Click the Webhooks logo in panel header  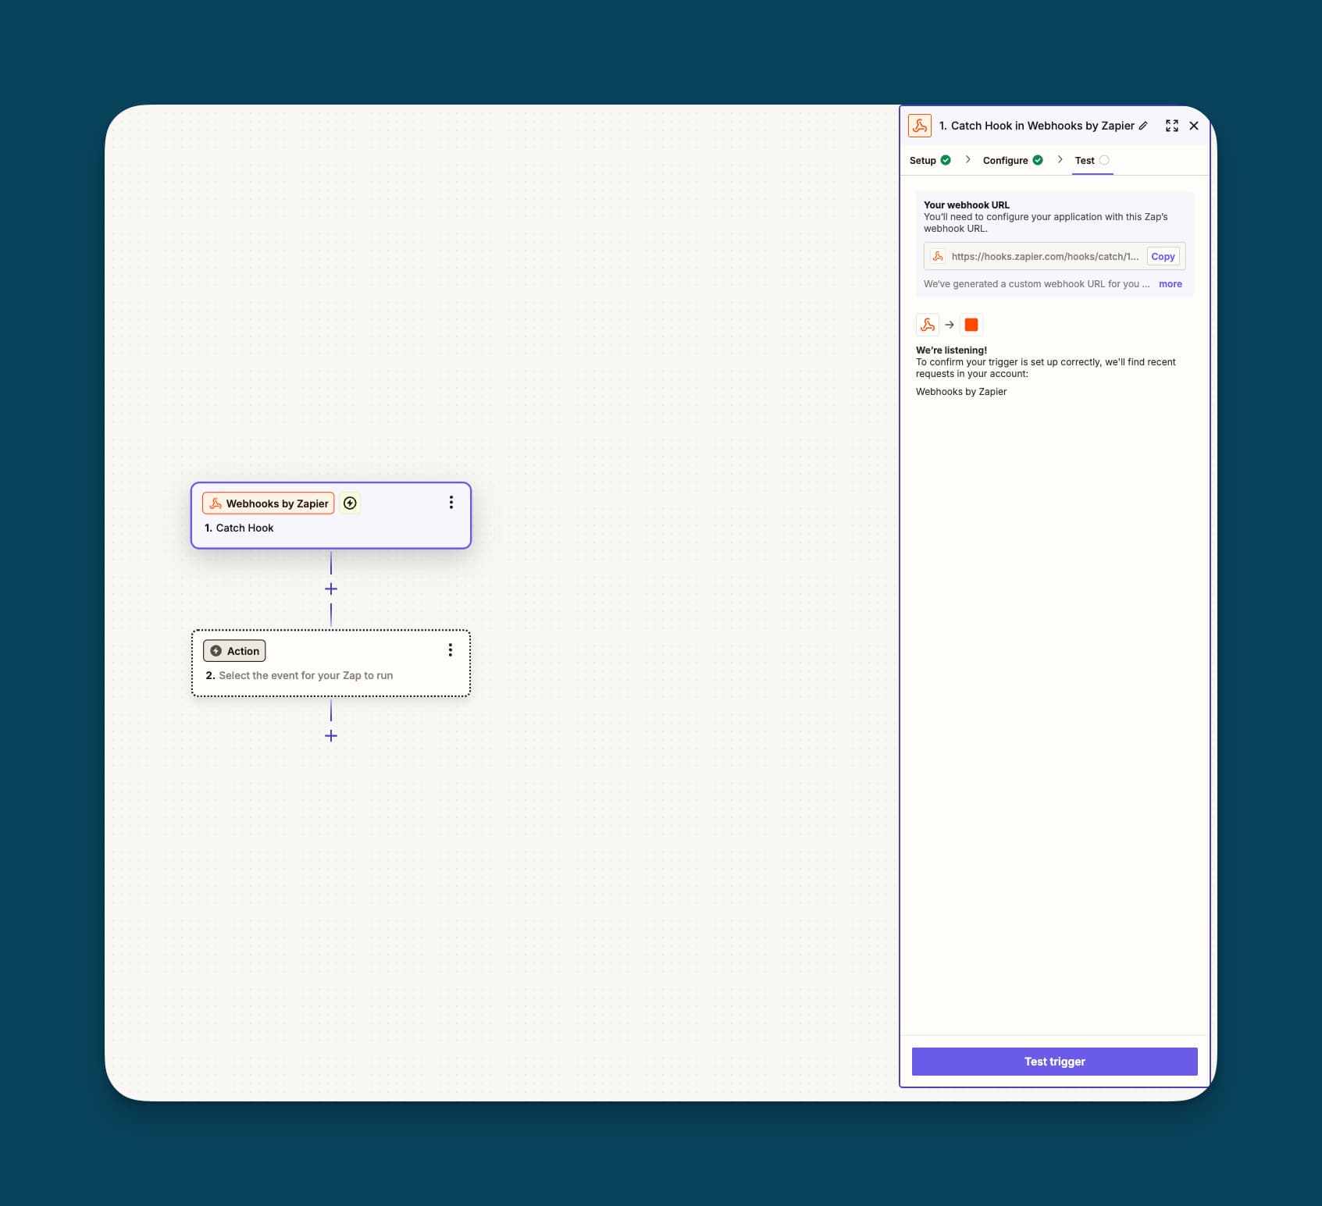pos(920,126)
